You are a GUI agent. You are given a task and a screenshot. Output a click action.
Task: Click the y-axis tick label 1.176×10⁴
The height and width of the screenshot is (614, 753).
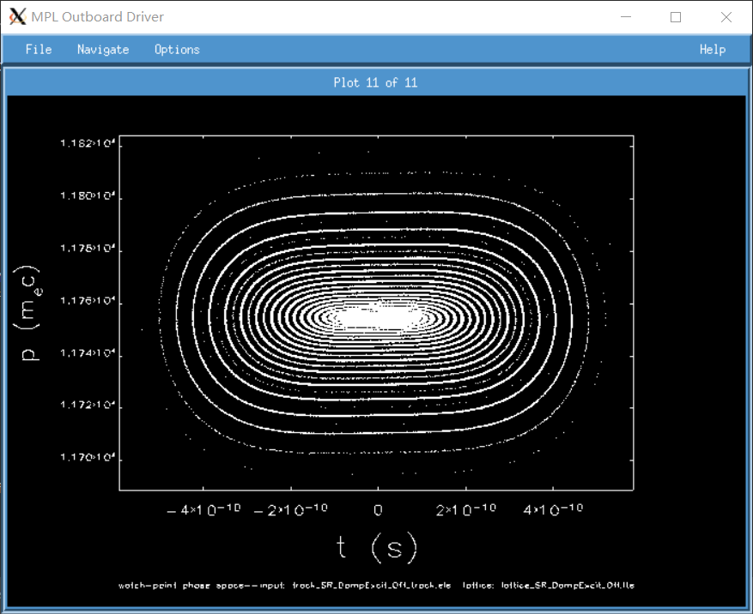tap(88, 302)
